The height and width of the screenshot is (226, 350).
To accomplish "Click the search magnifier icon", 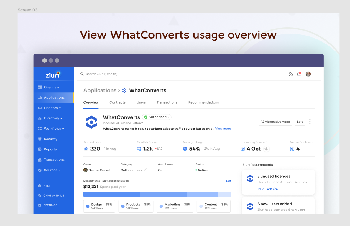I will (x=82, y=74).
